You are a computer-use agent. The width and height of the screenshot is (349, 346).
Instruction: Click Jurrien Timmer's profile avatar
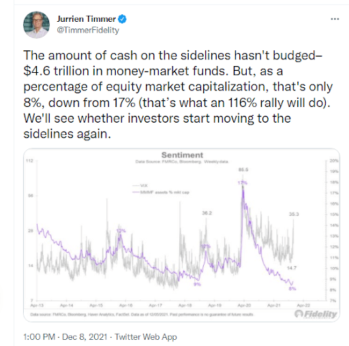pos(36,25)
